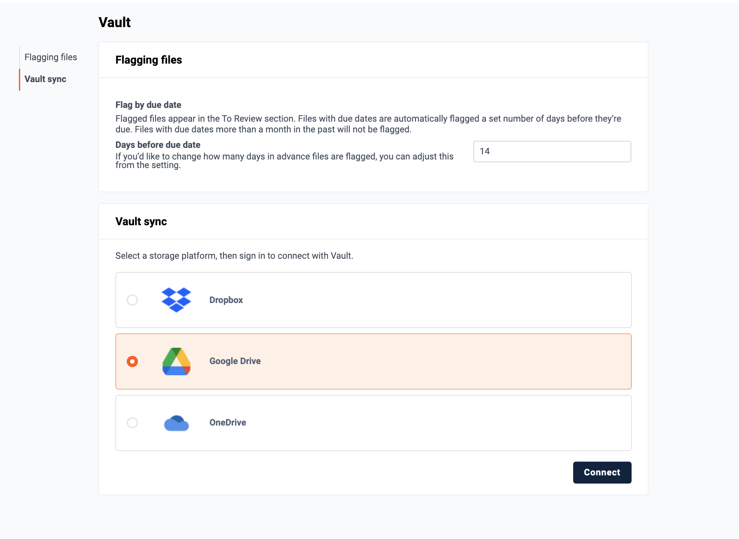Click the Google Drive logo icon
This screenshot has width=739, height=539.
[x=176, y=361]
